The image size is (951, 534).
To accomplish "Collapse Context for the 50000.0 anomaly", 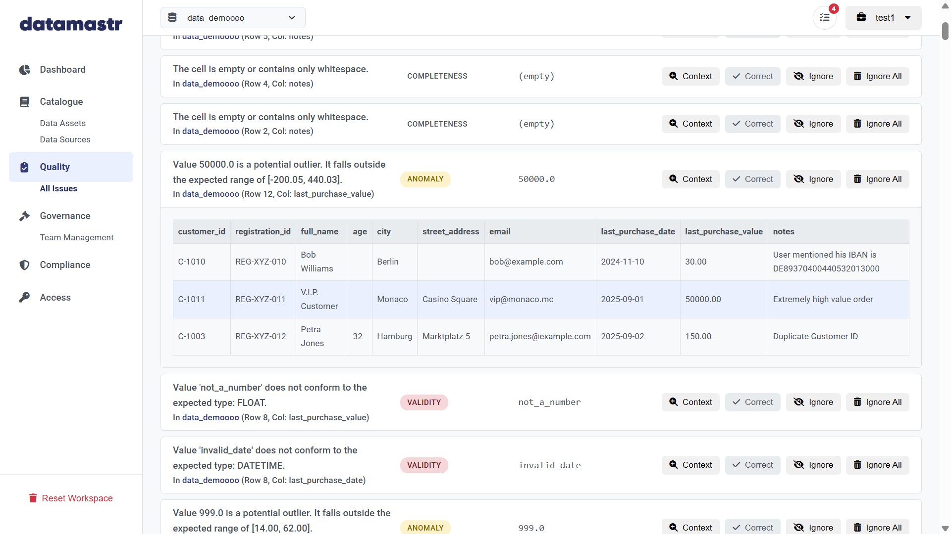I will [690, 179].
